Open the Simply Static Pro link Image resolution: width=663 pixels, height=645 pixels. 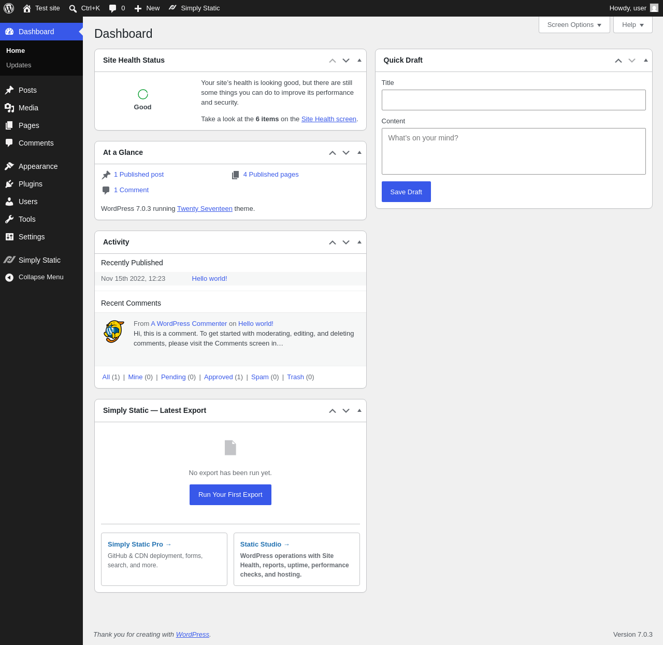click(x=139, y=544)
